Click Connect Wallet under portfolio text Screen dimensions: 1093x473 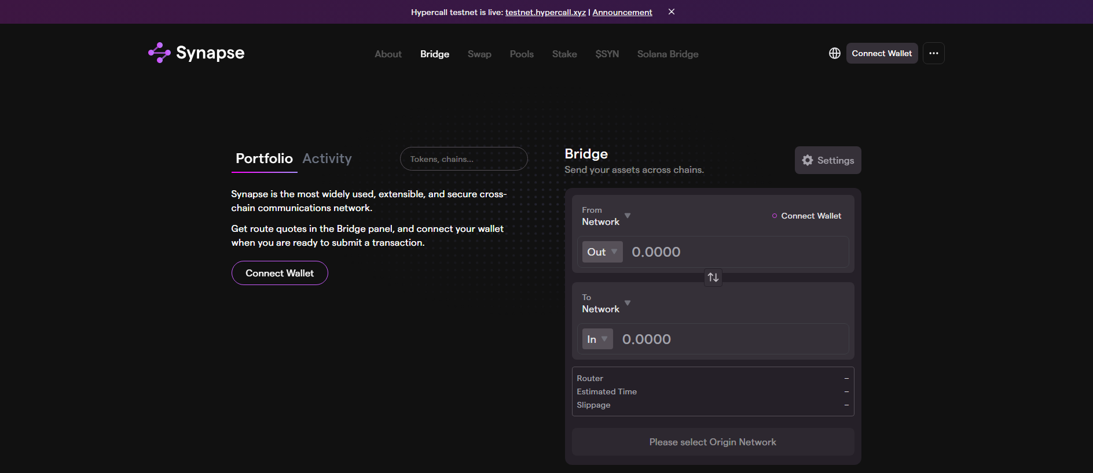point(280,273)
